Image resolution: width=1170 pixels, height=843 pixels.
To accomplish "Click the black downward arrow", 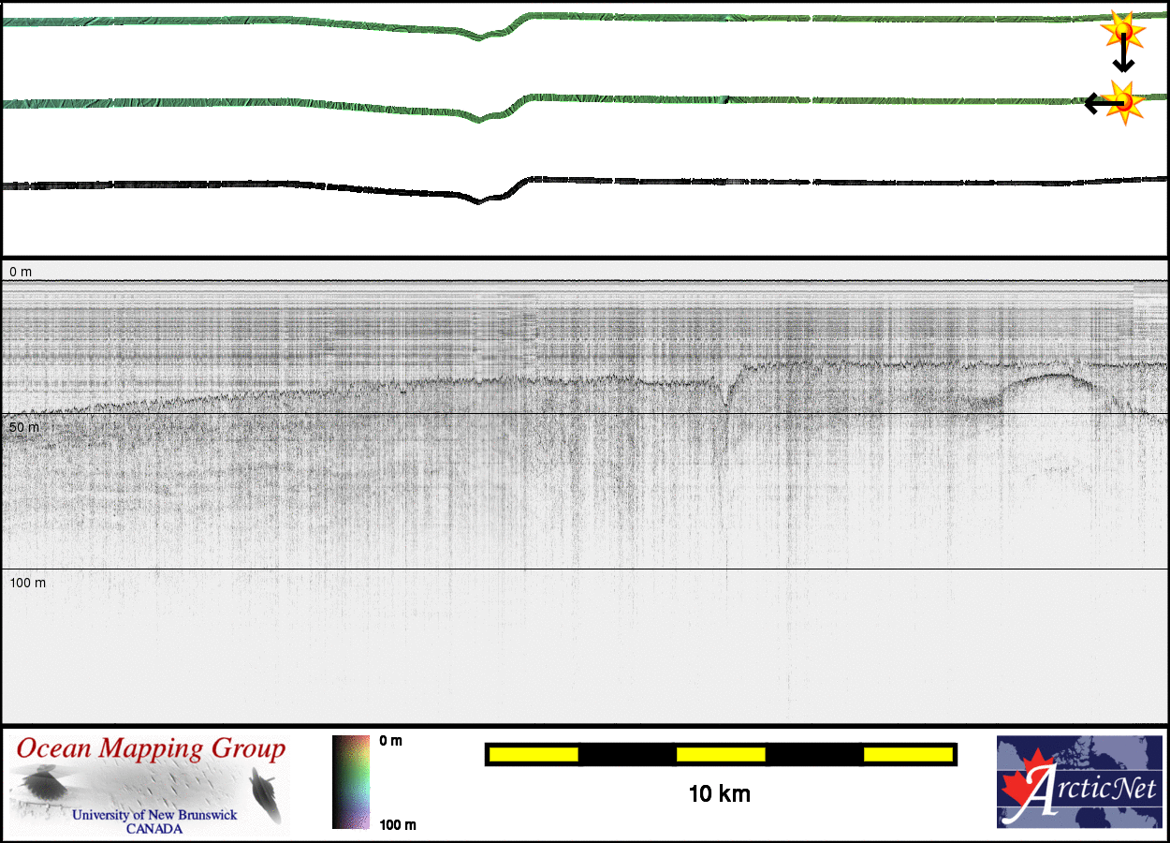I will tap(1123, 58).
